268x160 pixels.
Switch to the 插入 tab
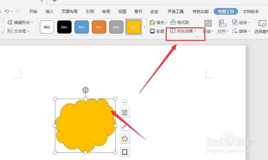pyautogui.click(x=50, y=11)
